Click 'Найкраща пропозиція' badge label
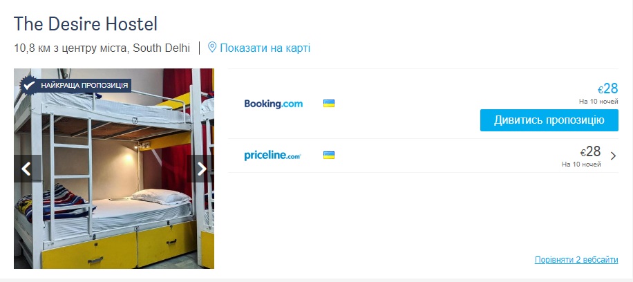 (84, 85)
